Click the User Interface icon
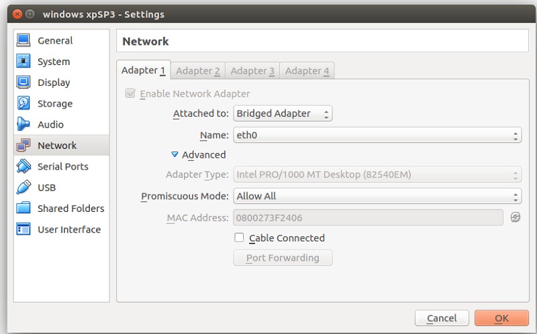The width and height of the screenshot is (537, 334). pyautogui.click(x=23, y=229)
